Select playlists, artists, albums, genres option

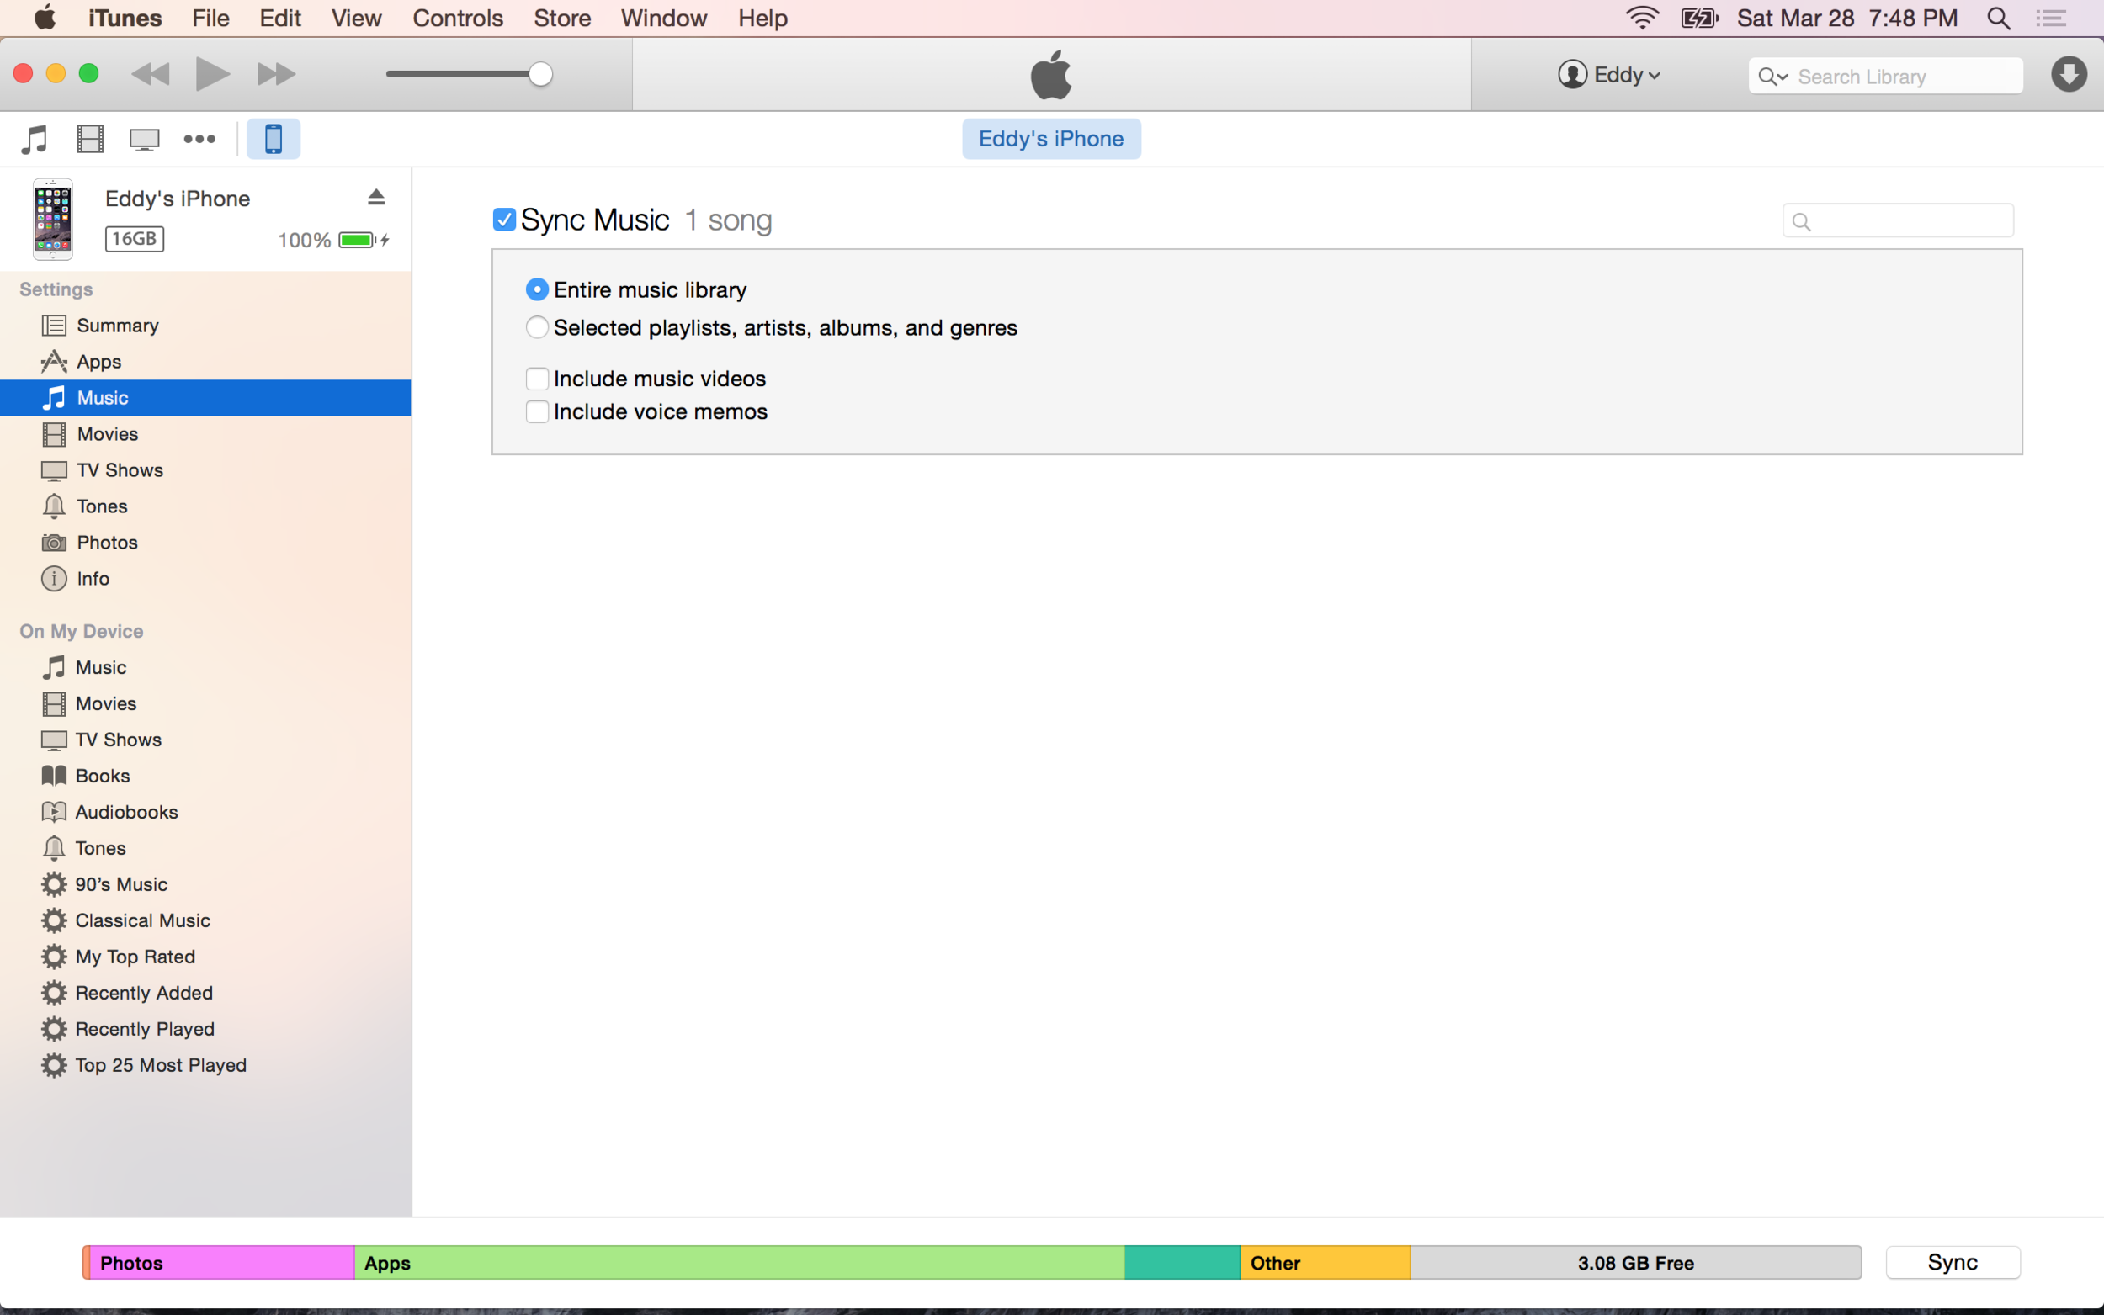537,328
